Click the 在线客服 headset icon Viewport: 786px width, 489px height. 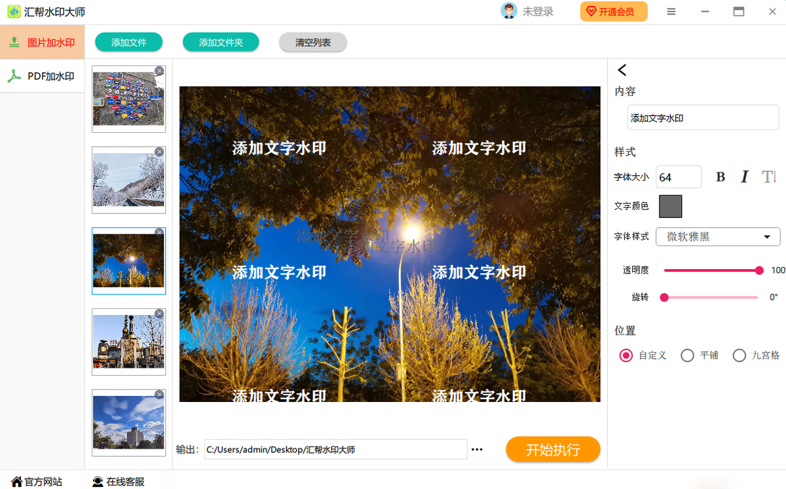[x=98, y=482]
